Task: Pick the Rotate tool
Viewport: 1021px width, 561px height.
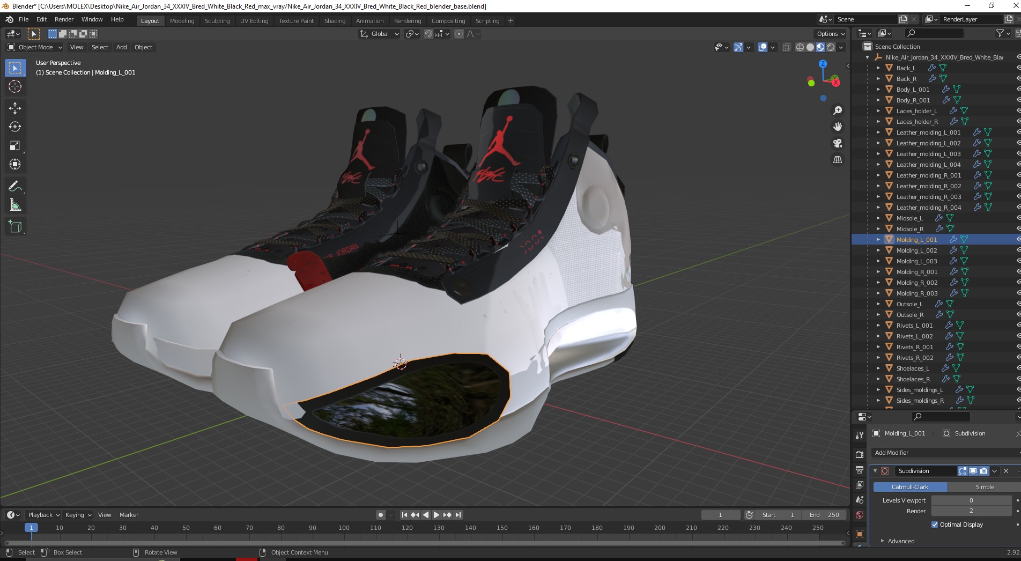Action: 15,127
